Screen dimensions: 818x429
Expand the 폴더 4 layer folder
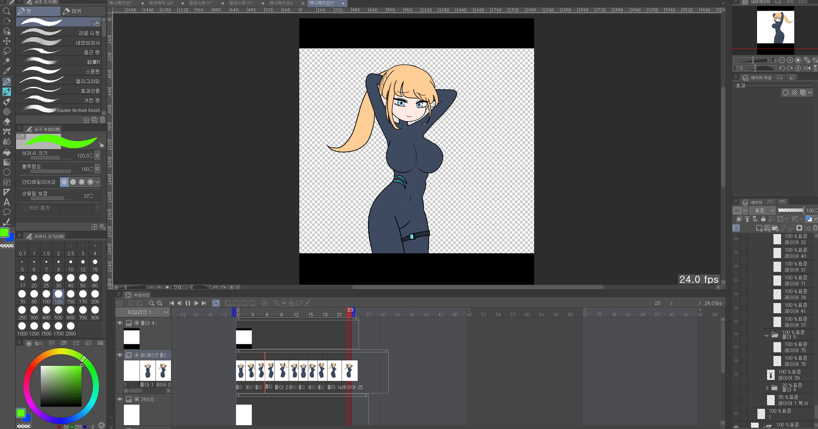tap(767, 388)
